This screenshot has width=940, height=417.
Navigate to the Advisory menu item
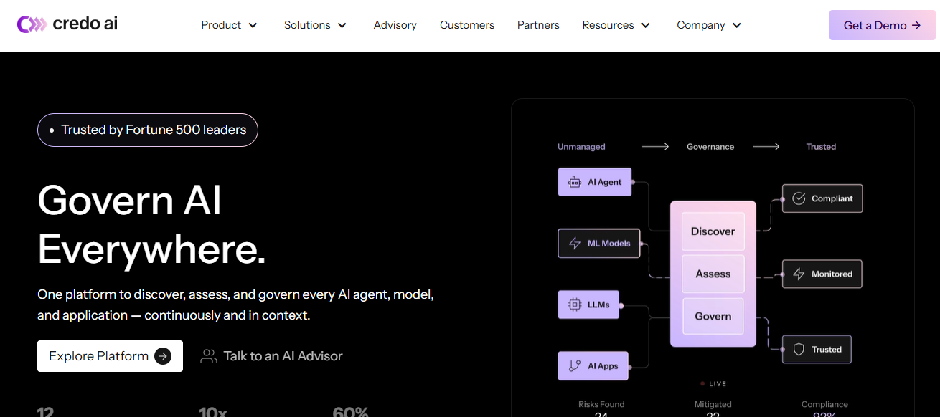click(395, 25)
